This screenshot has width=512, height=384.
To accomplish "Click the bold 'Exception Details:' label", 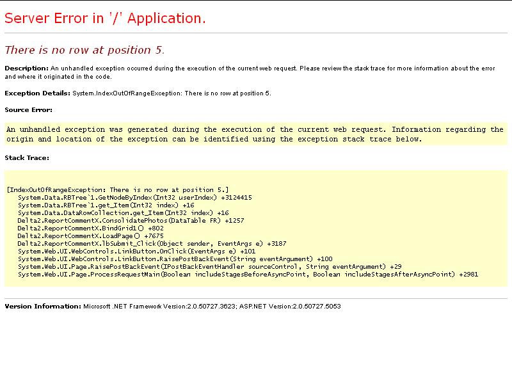I will (x=38, y=93).
